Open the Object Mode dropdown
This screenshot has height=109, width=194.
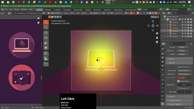(x=55, y=13)
